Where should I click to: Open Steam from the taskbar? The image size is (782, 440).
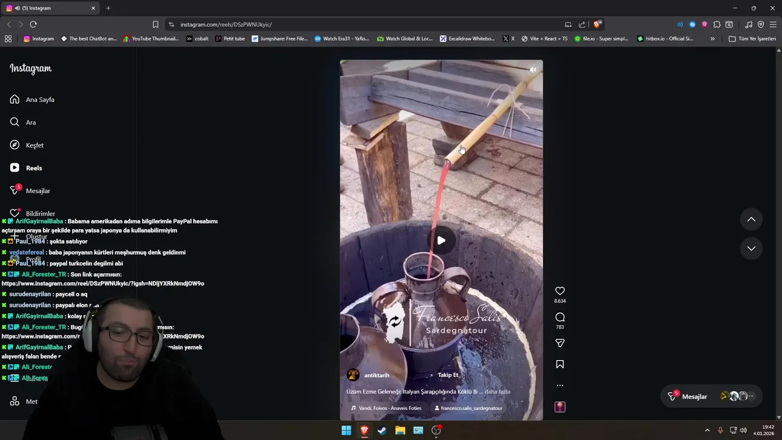pos(382,430)
